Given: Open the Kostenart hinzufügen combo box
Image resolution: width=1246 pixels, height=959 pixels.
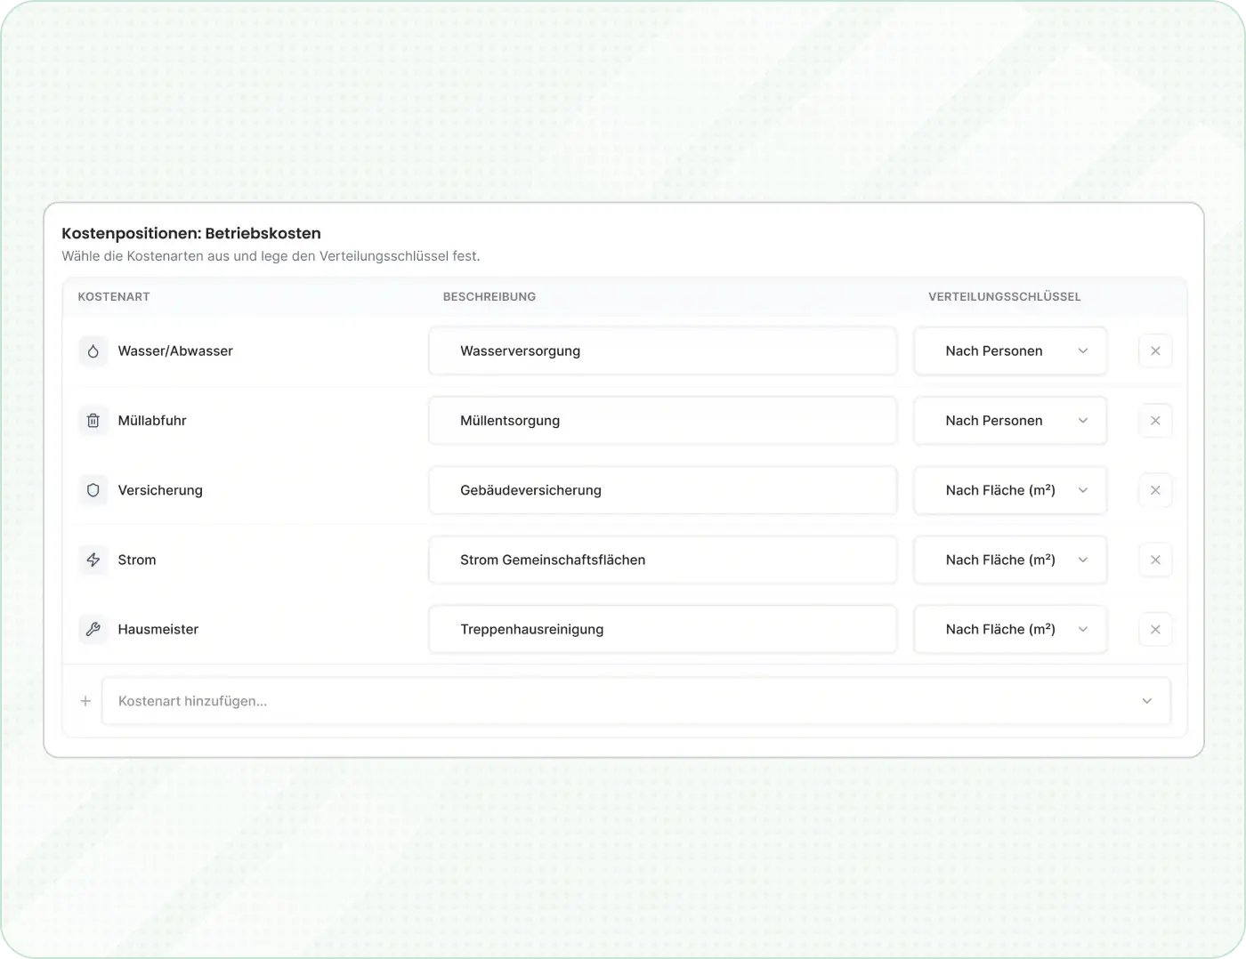Looking at the screenshot, I should tap(635, 701).
